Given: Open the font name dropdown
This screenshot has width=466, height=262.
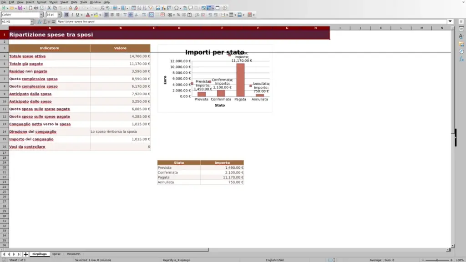Looking at the screenshot, I should pyautogui.click(x=41, y=15).
